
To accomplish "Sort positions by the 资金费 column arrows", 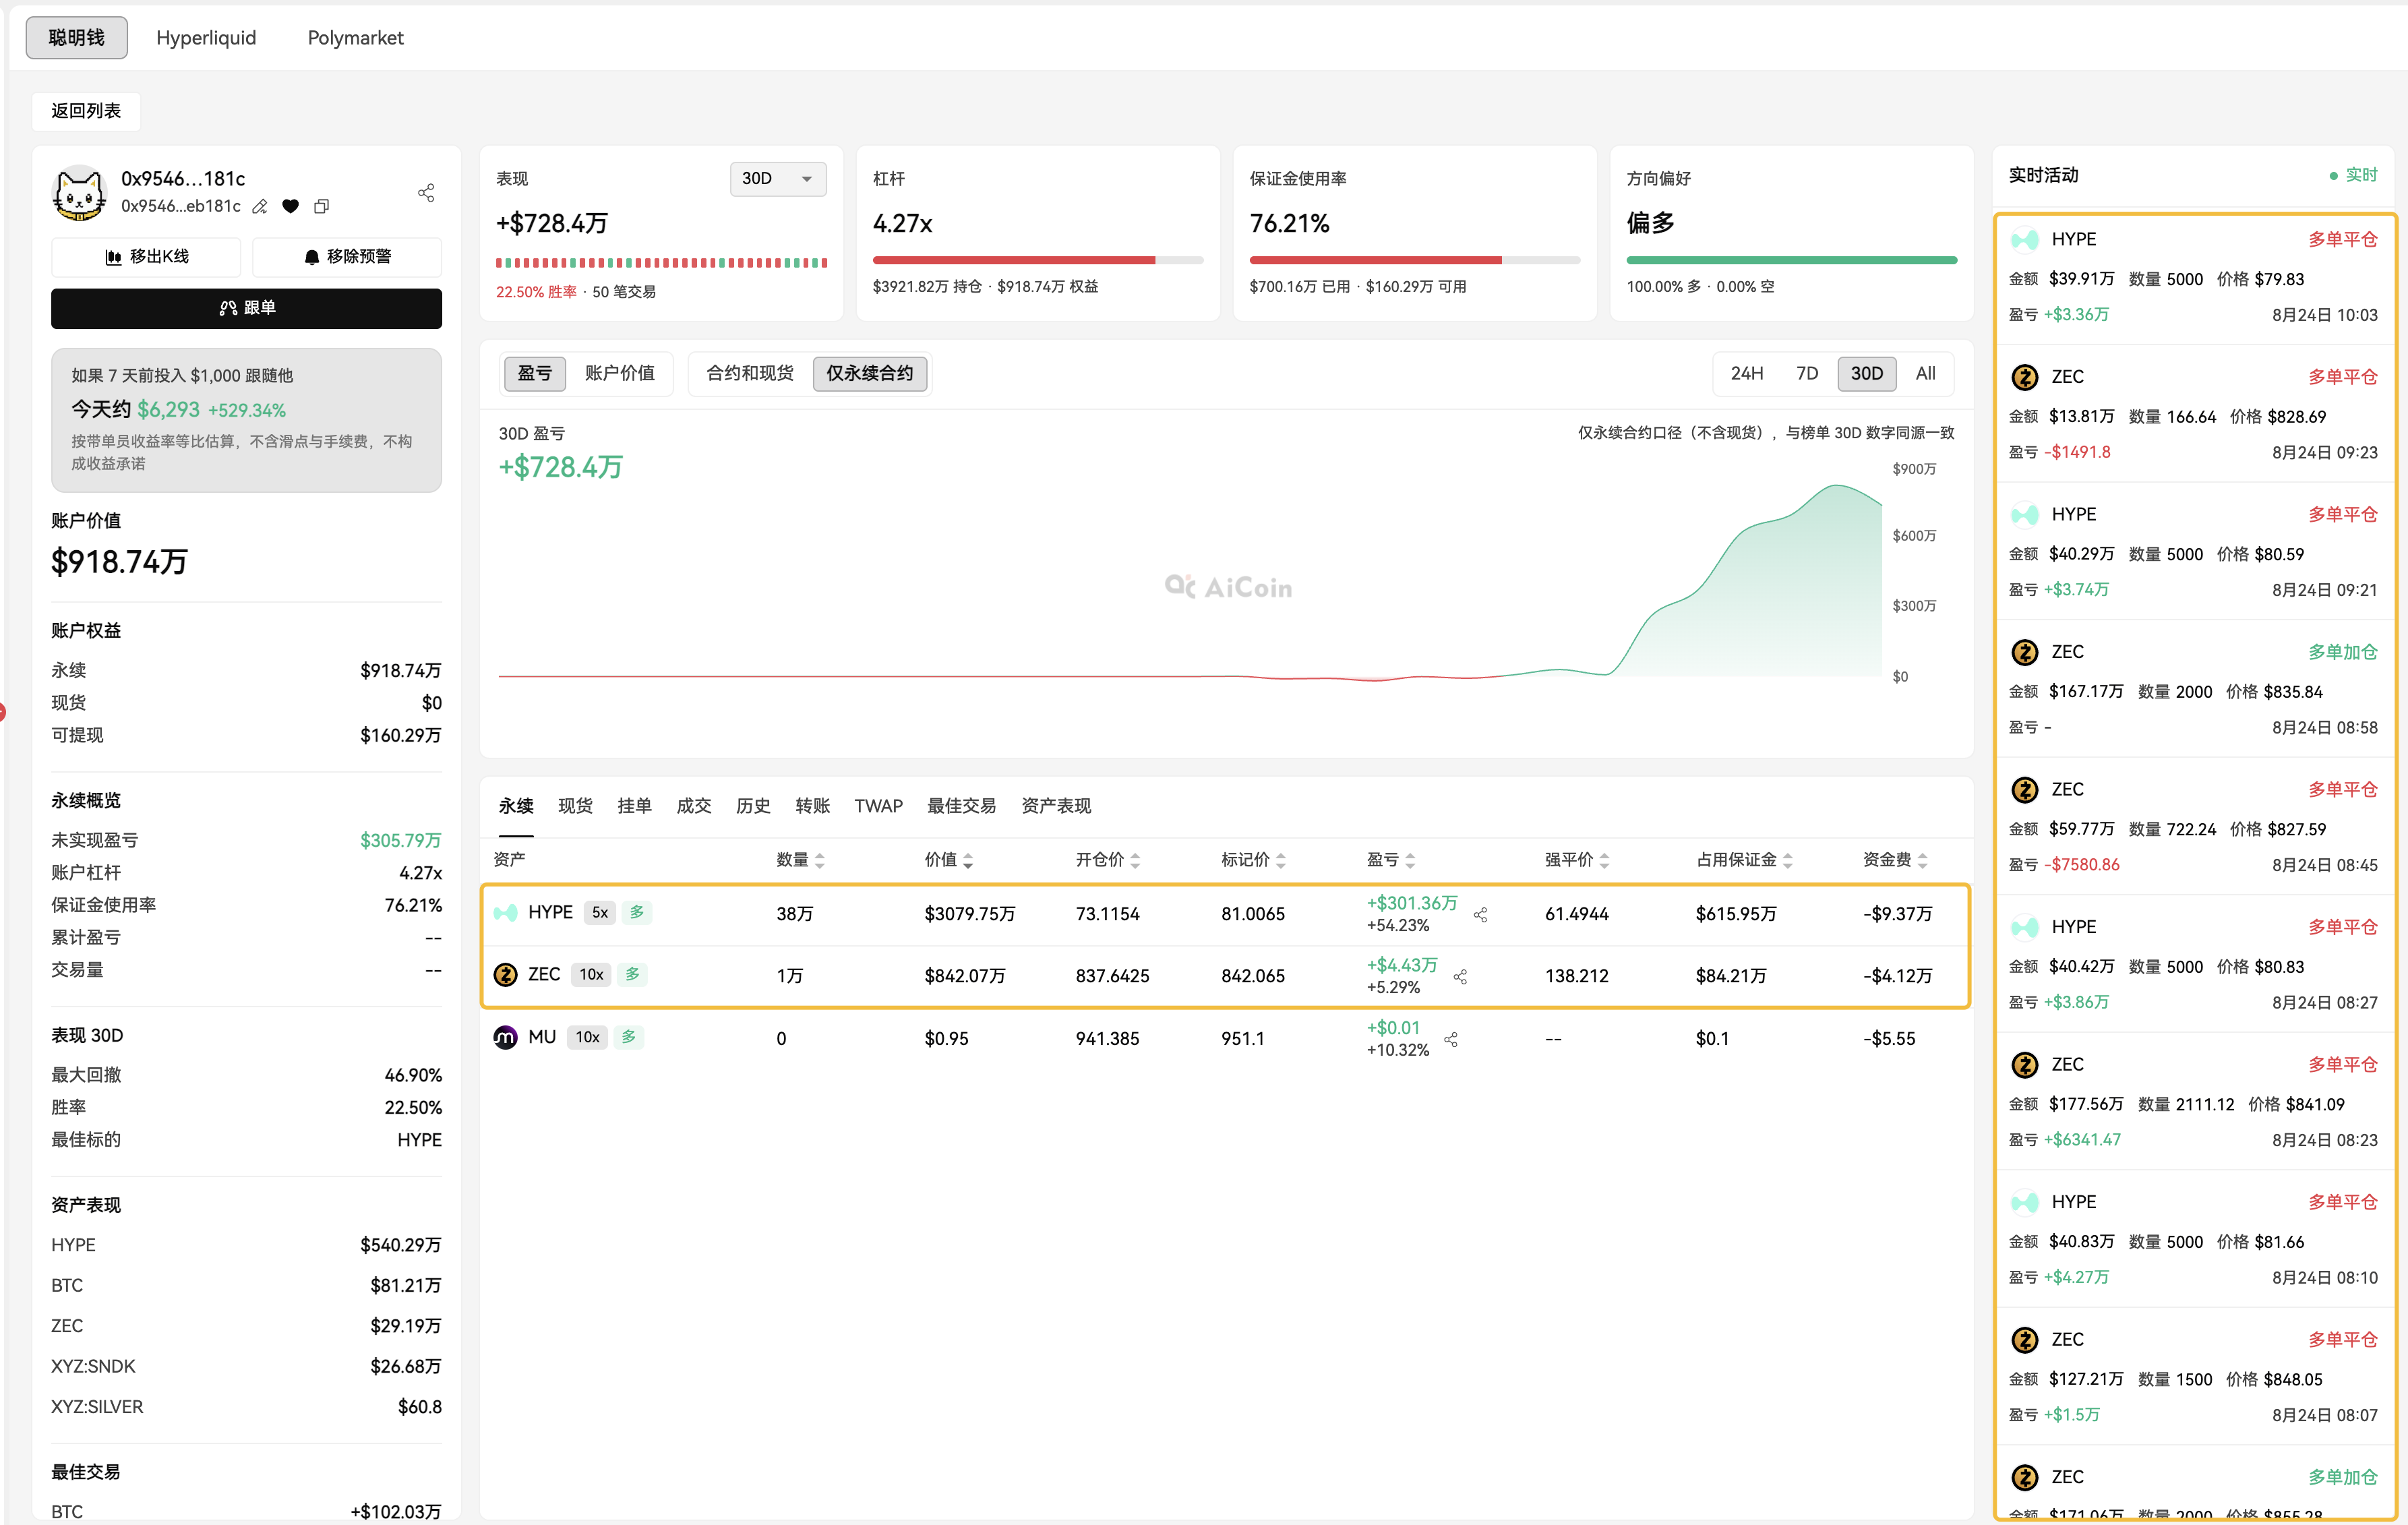I will pos(1922,860).
